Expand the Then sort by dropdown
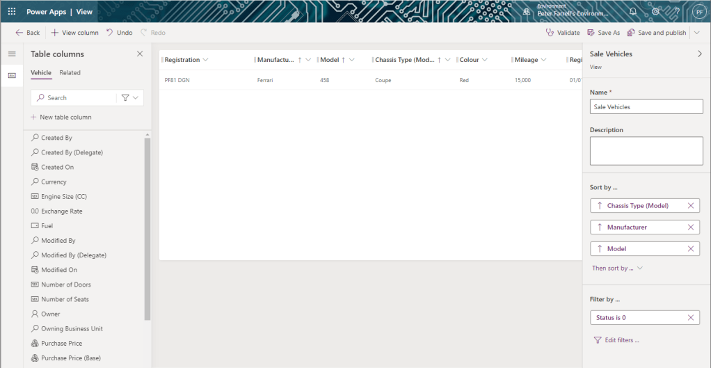Screen dimensions: 711x368 (617, 268)
